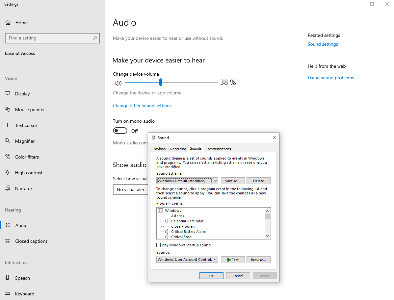Click the Closed captions CC icon
Viewport: 394px width, 300px height.
pos(8,241)
